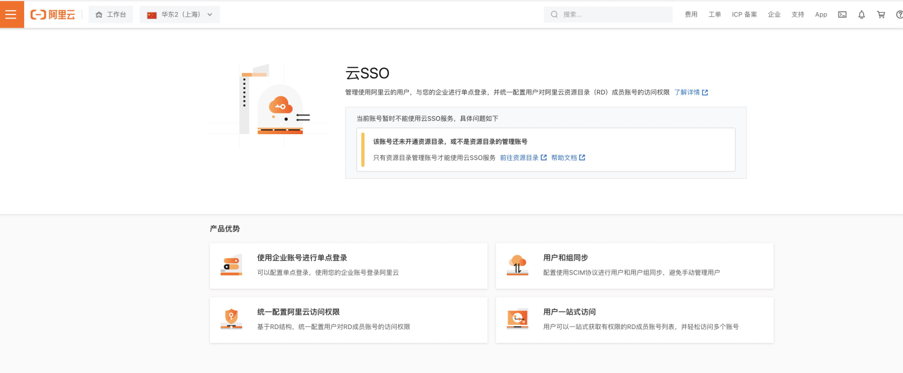
Task: Select the 使用企业账号进行单点登录 title
Action: point(302,258)
